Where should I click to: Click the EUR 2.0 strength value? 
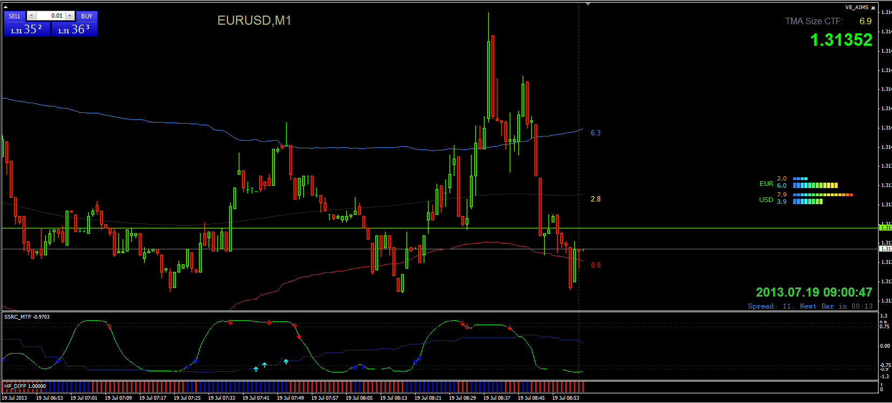tap(782, 178)
